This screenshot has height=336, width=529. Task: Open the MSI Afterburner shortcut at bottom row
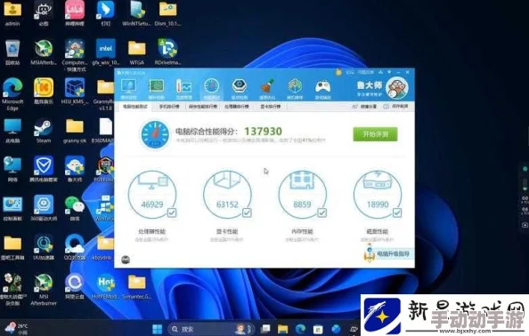coord(44,290)
